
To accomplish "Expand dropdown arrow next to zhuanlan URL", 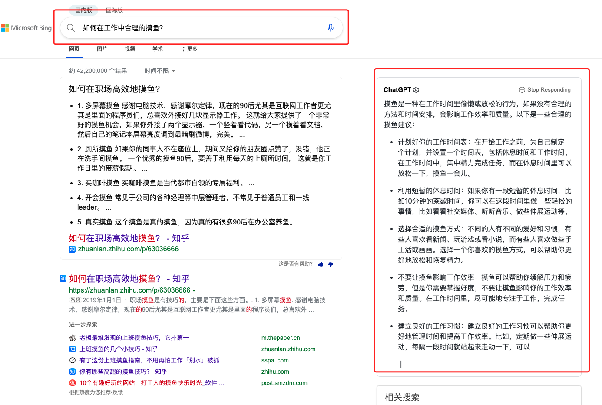I will (x=194, y=290).
